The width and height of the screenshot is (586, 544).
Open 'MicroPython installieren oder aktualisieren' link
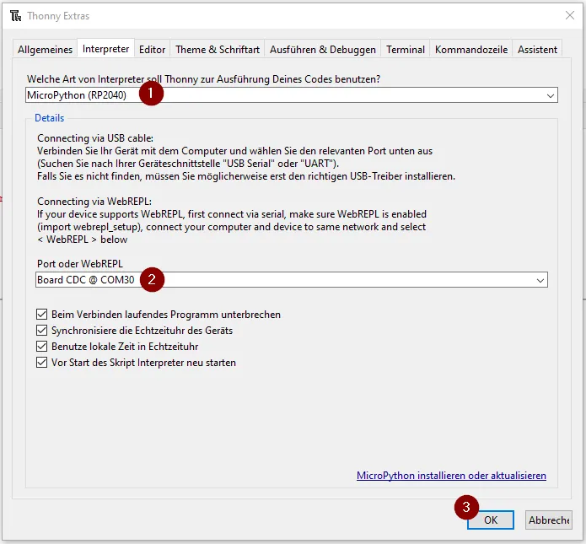tap(451, 476)
